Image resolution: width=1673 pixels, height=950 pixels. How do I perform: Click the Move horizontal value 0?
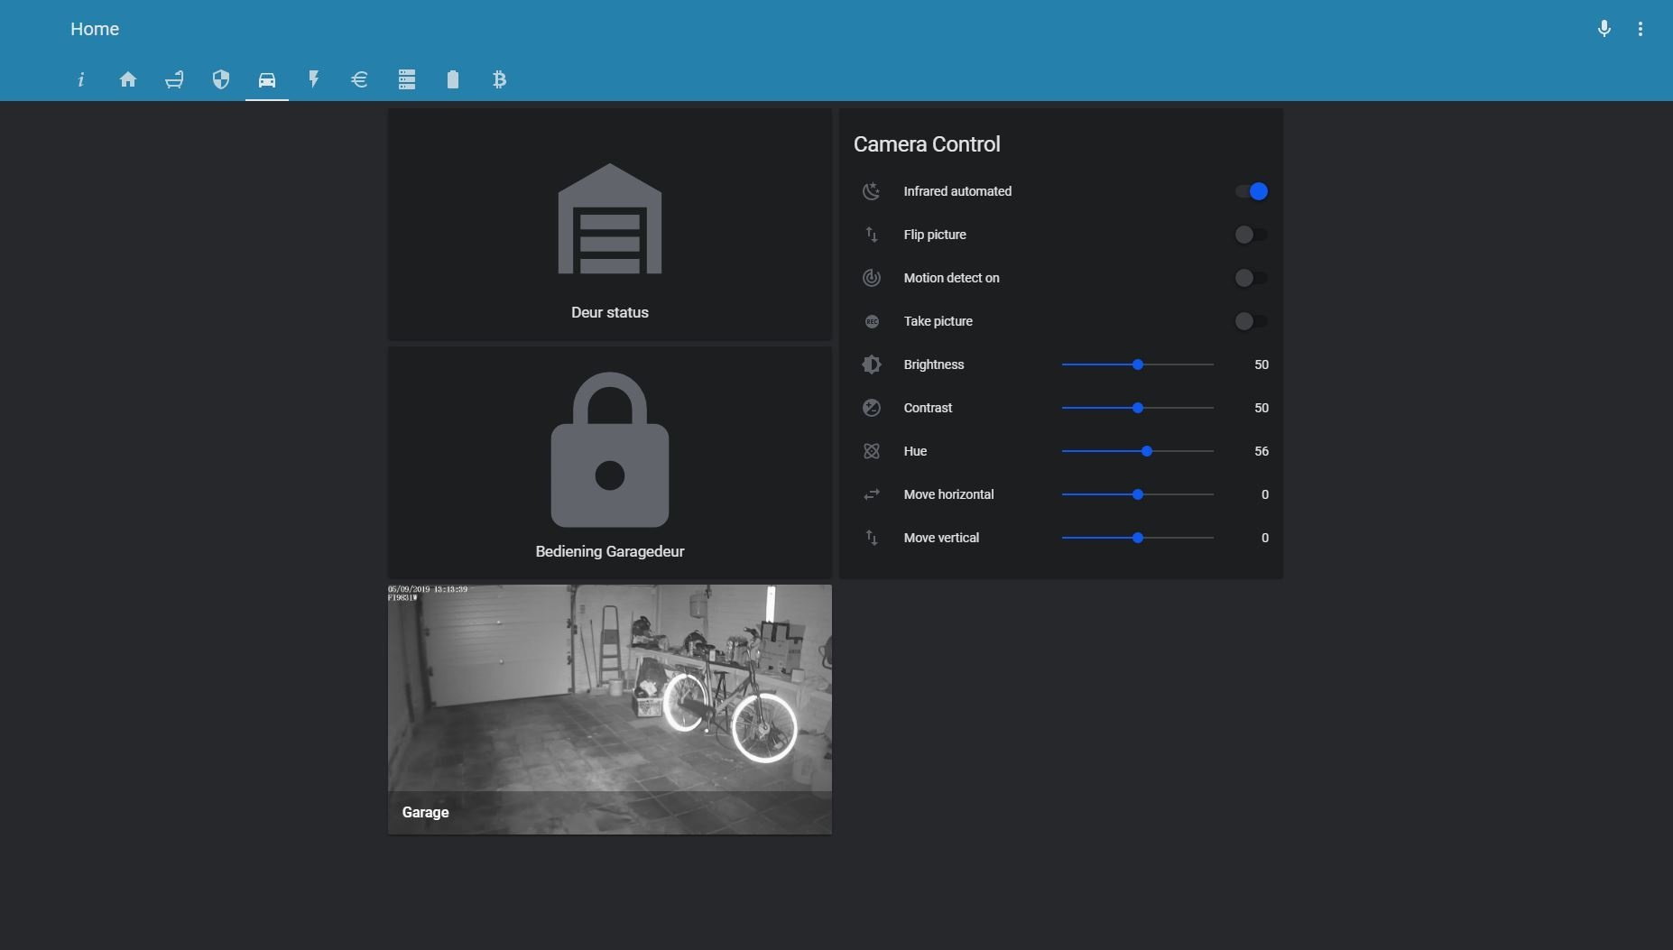coord(1265,494)
